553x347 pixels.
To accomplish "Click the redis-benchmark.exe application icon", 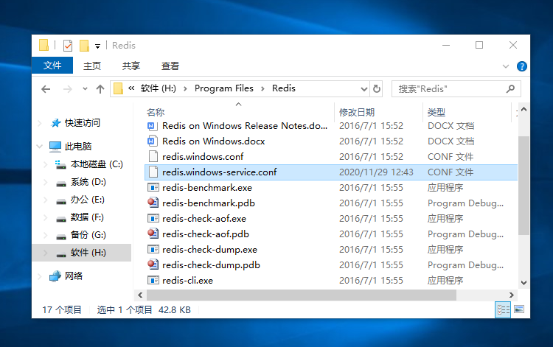I will coord(153,188).
